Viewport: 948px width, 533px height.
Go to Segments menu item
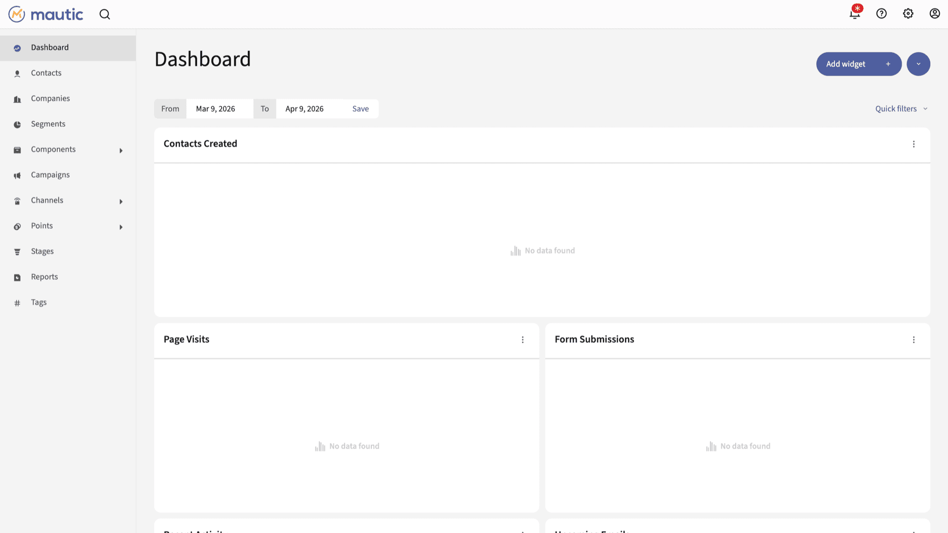(68, 124)
